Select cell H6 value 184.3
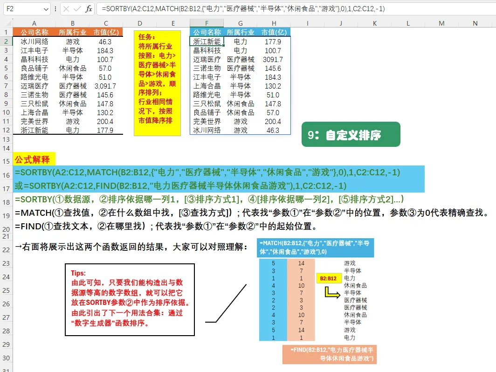Viewport: 496px width, 372px height. (x=273, y=77)
